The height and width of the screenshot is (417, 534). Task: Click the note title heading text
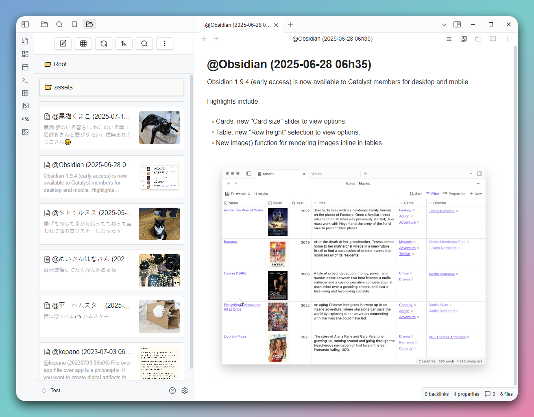pyautogui.click(x=289, y=64)
